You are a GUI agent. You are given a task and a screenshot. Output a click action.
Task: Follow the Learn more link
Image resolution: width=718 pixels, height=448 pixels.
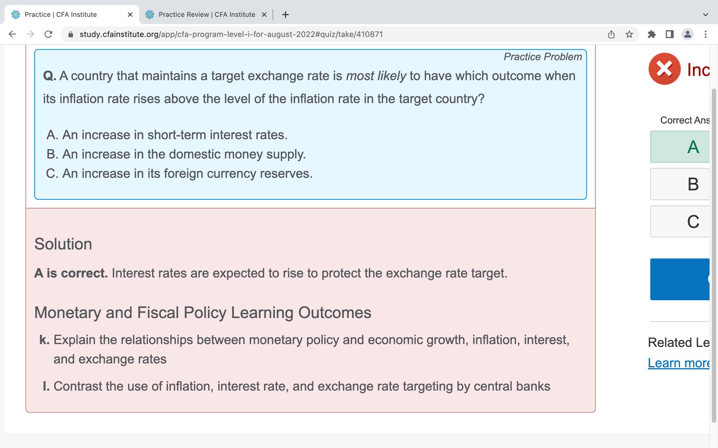pos(679,363)
